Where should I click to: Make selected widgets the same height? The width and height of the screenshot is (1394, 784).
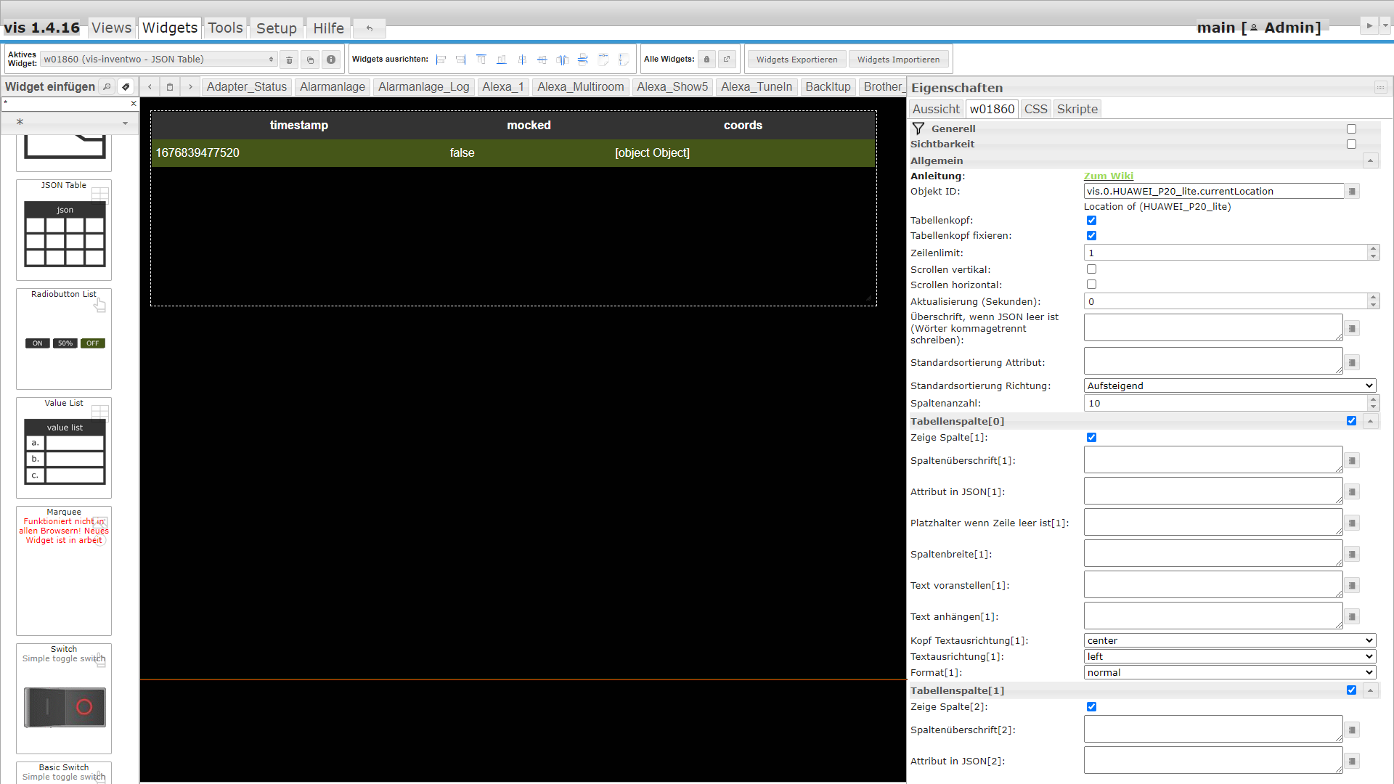click(624, 60)
